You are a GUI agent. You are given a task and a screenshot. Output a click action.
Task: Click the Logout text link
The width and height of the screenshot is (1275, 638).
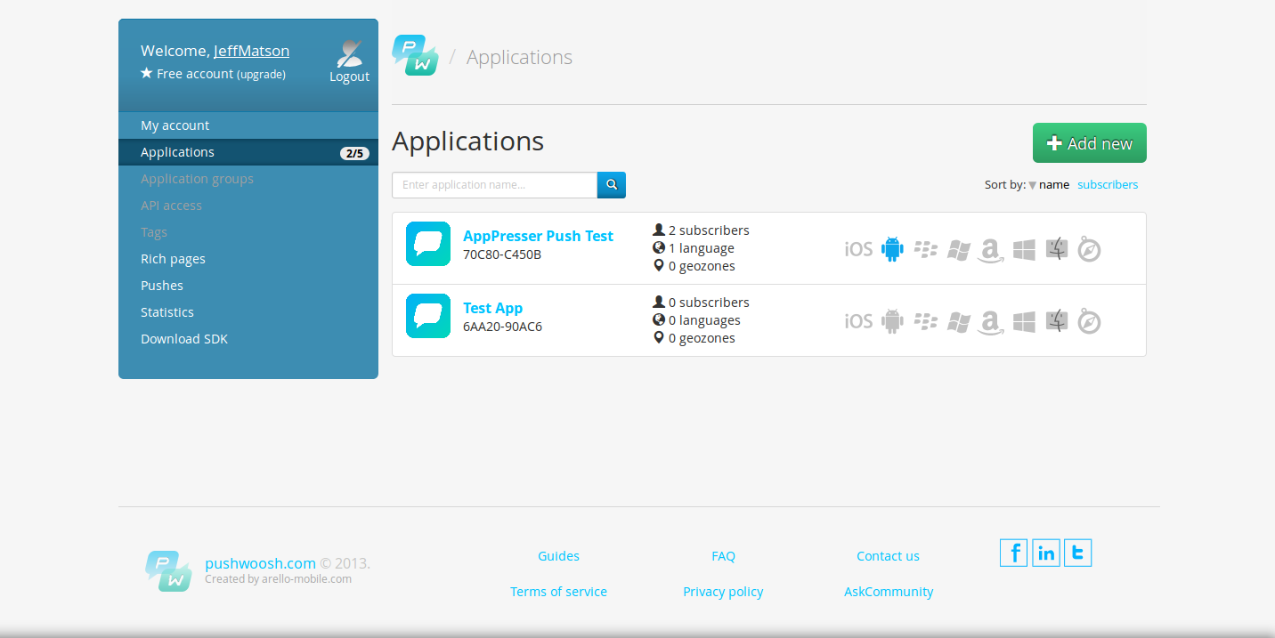(x=349, y=77)
